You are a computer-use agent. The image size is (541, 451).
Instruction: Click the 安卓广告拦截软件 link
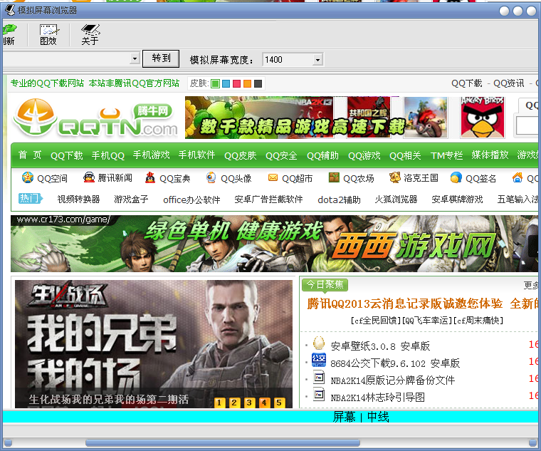[x=269, y=199]
